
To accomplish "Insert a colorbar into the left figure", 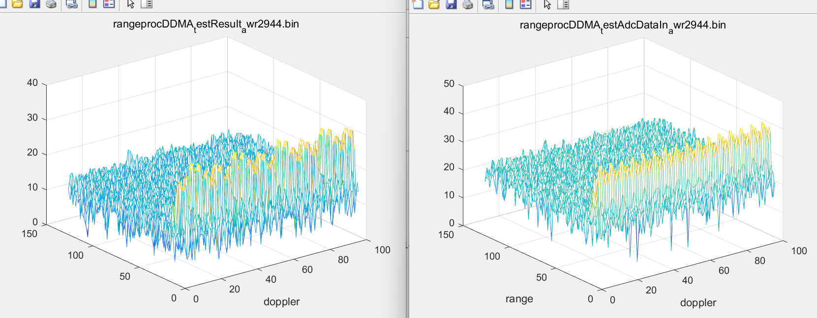I will pyautogui.click(x=92, y=4).
